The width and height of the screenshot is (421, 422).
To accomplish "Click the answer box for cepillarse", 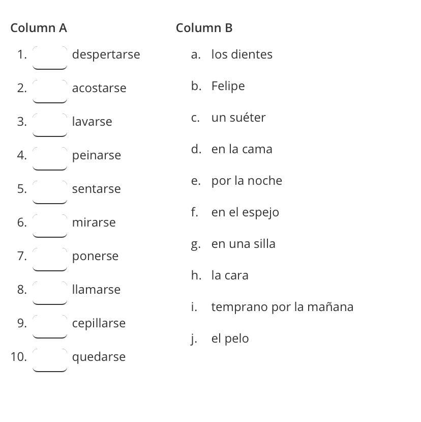I will tap(50, 326).
